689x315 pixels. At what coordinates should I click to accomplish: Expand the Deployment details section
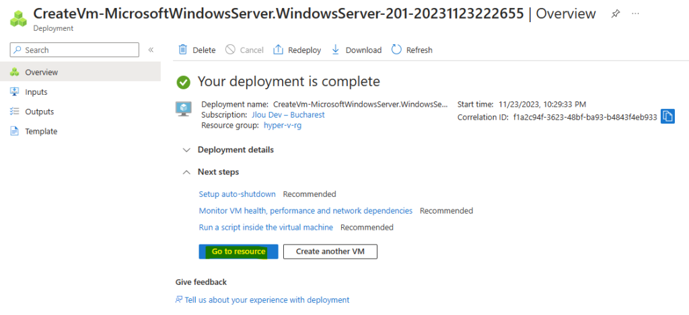coord(229,150)
